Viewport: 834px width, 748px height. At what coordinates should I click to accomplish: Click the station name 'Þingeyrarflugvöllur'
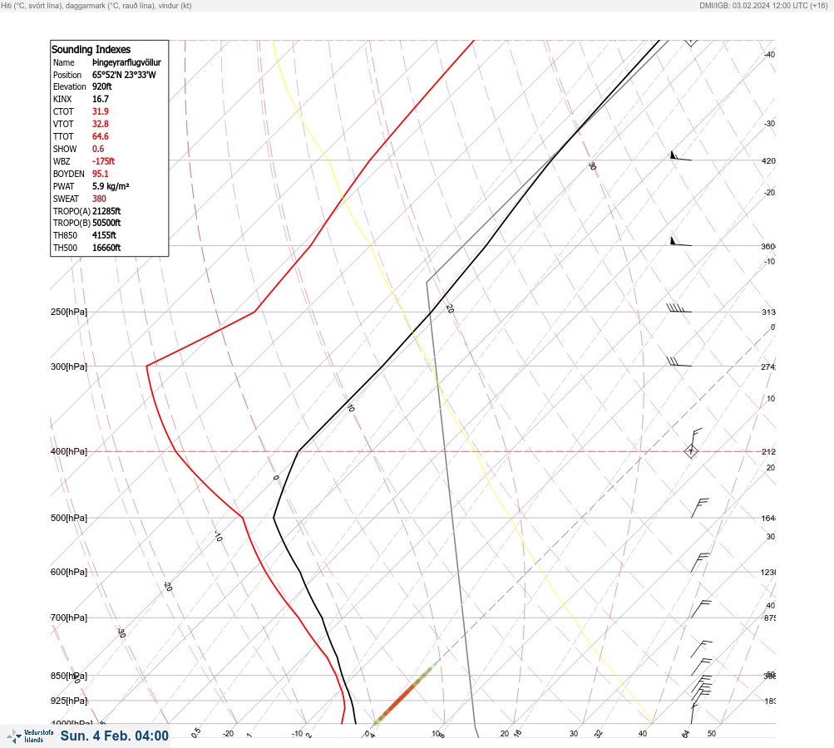click(x=126, y=62)
